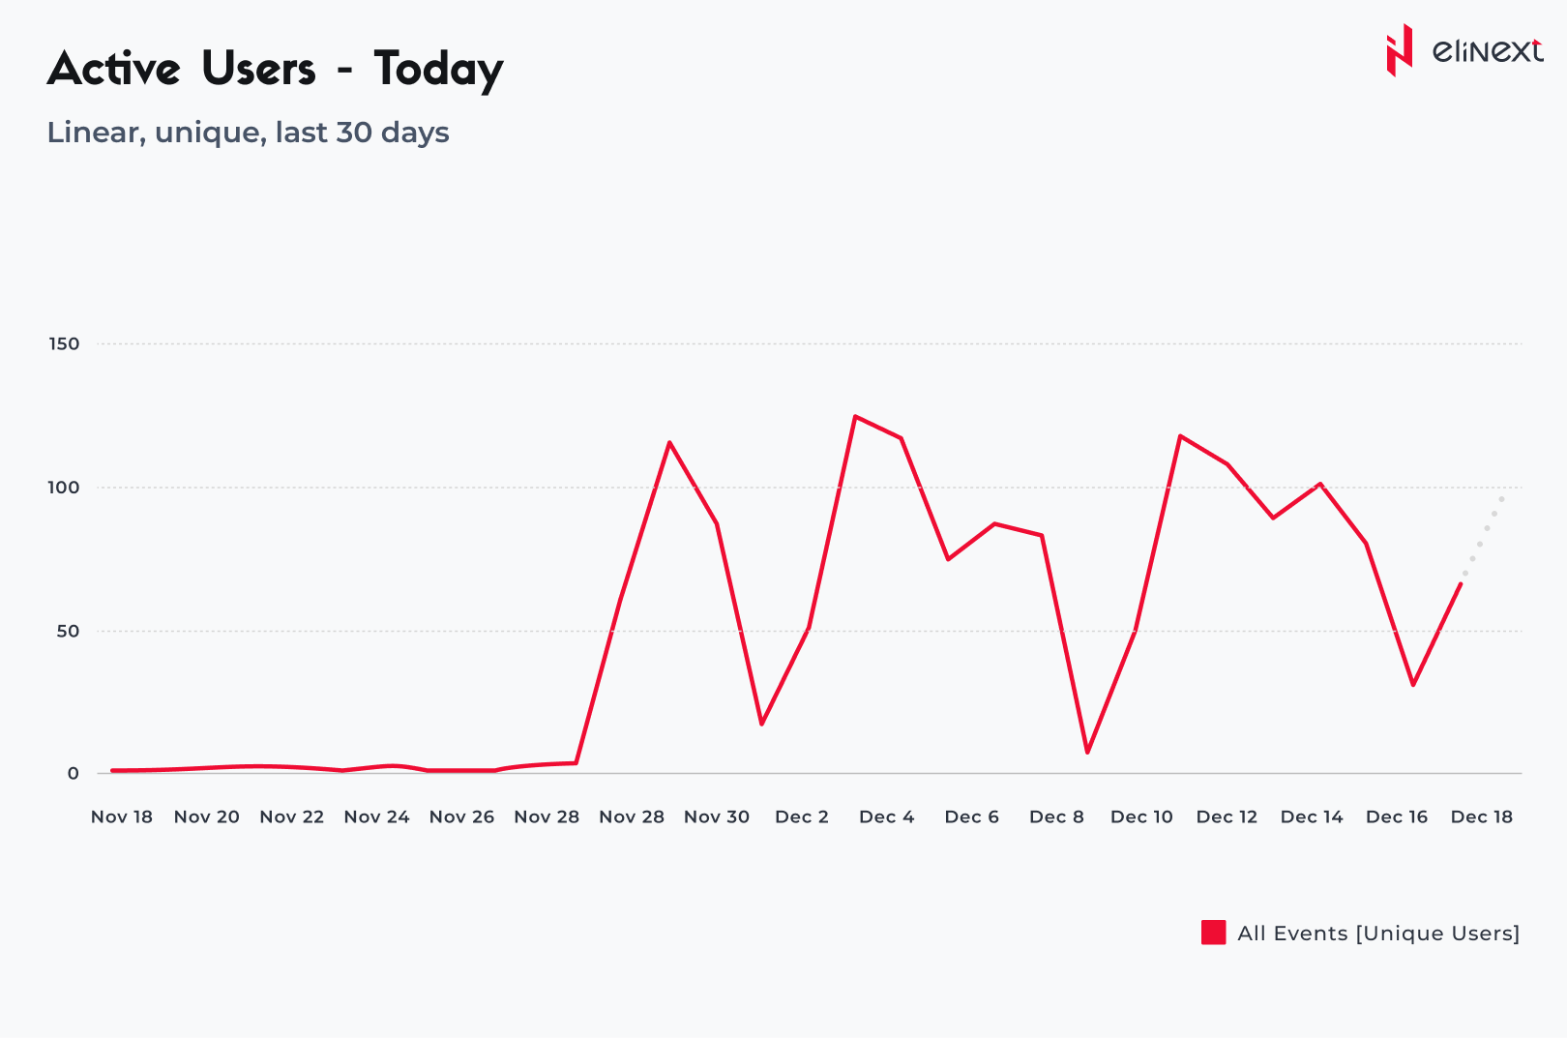Screen dimensions: 1567x1038
Task: Click the Active Users - Today title
Action: 275,69
